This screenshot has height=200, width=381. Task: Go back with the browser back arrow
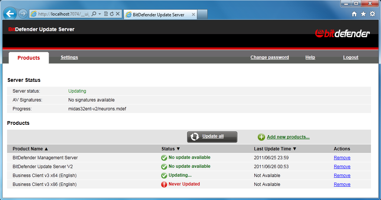click(x=10, y=14)
